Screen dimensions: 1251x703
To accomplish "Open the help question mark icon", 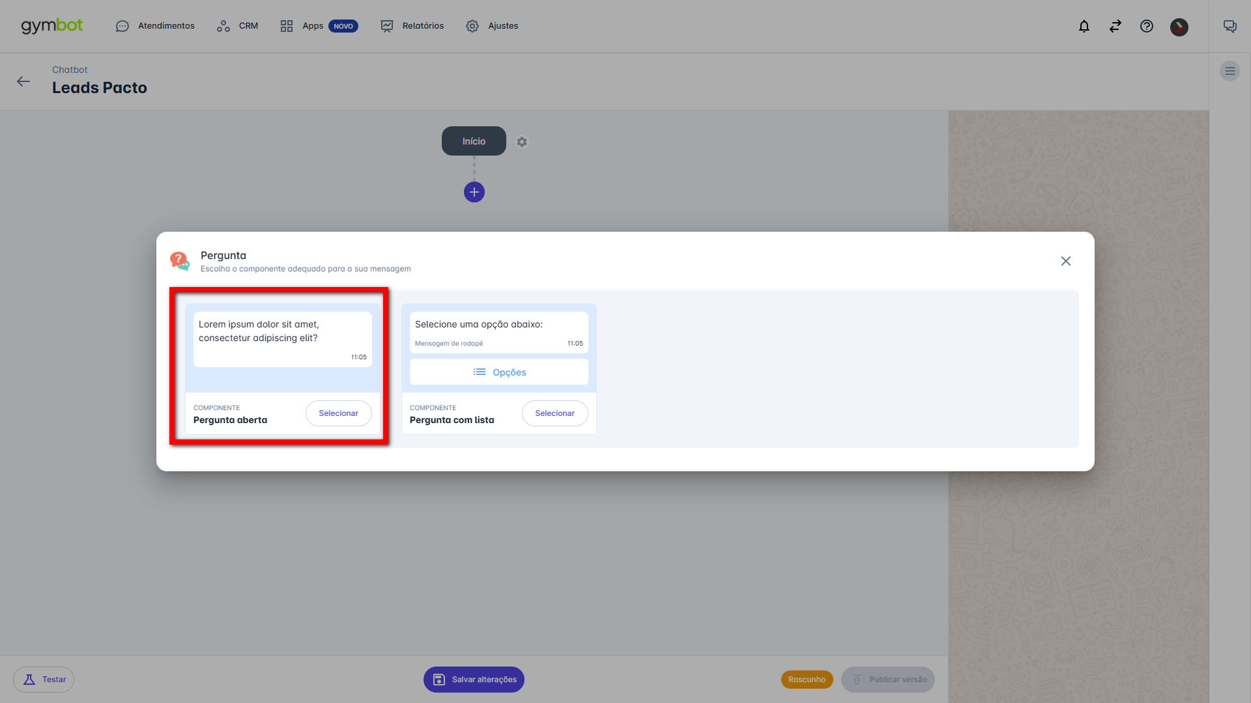I will click(1147, 26).
